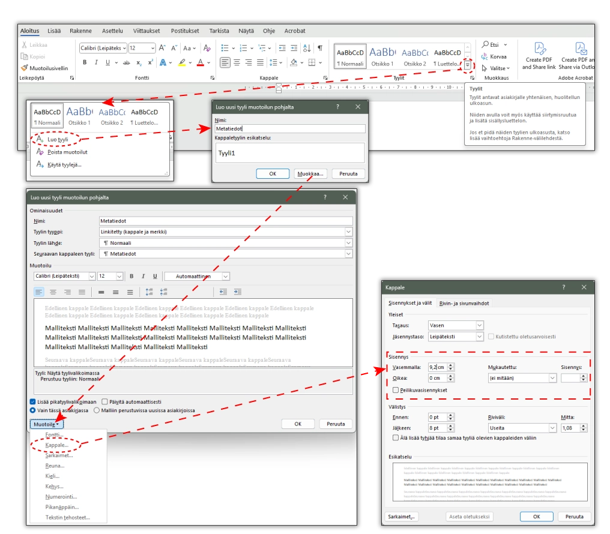Switch to Rivin- ja sivunvaihdot tab
The image size is (610, 534).
click(x=464, y=303)
